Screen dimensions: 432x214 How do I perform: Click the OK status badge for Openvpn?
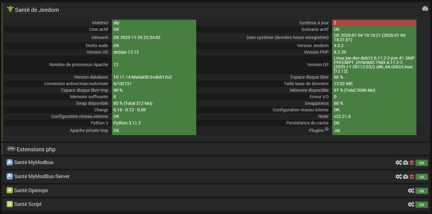[421, 191]
